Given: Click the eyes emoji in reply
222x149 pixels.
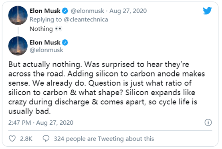Looking at the screenshot, I should pyautogui.click(x=59, y=29).
